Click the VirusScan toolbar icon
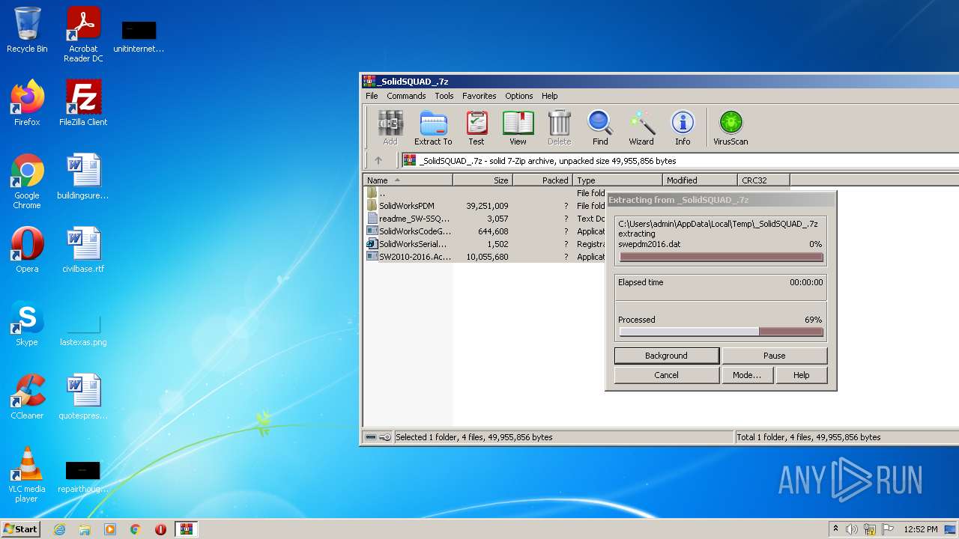 [x=730, y=127]
